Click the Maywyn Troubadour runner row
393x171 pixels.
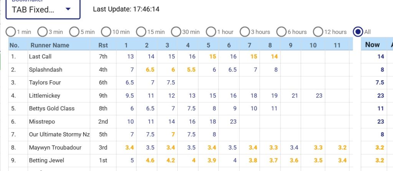(x=55, y=148)
